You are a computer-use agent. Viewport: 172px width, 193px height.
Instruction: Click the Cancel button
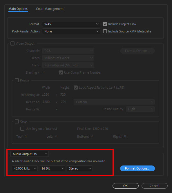tap(155, 186)
